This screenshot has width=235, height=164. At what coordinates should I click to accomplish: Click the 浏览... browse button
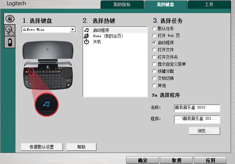point(204,131)
